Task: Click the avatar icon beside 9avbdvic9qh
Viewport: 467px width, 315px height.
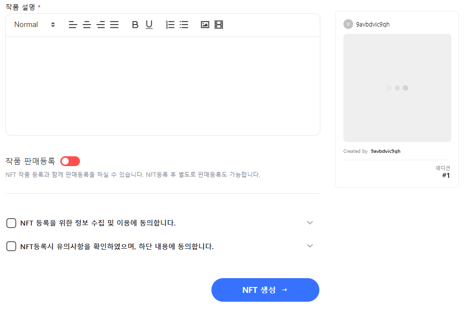Action: 348,24
